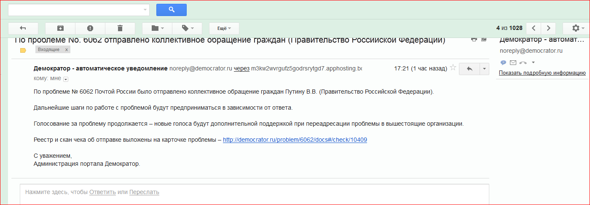This screenshot has width=590, height=205.
Task: Delete the email with the trash icon
Action: pyautogui.click(x=120, y=28)
